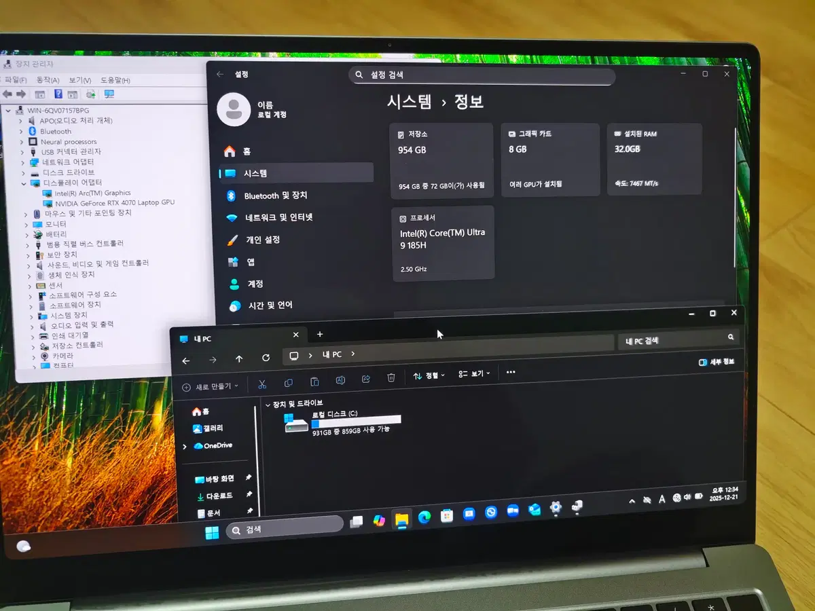Click the Cut scissors icon in File Explorer
Viewport: 815px width, 611px height.
262,384
